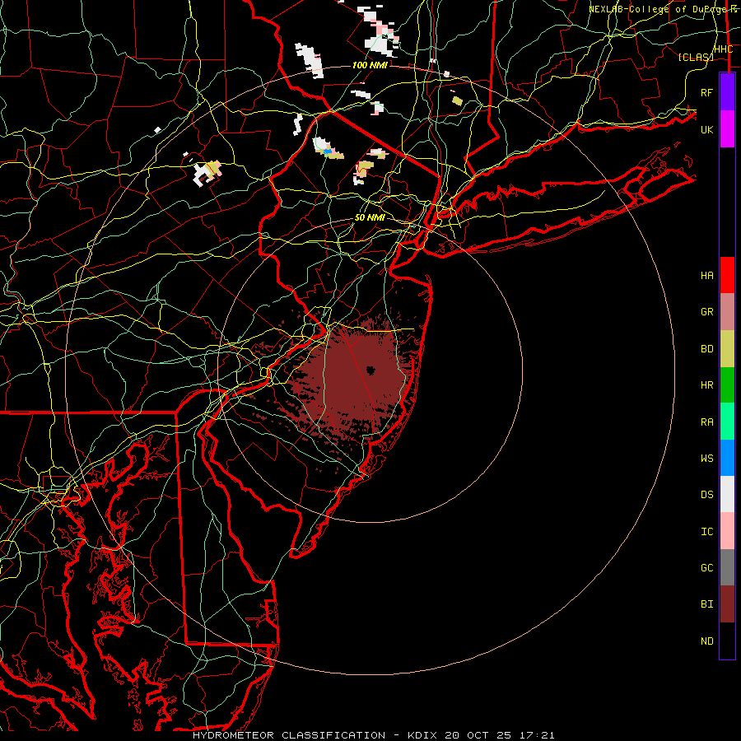Click the gray GC legend swatch
Viewport: 741px width, 741px height.
point(727,567)
